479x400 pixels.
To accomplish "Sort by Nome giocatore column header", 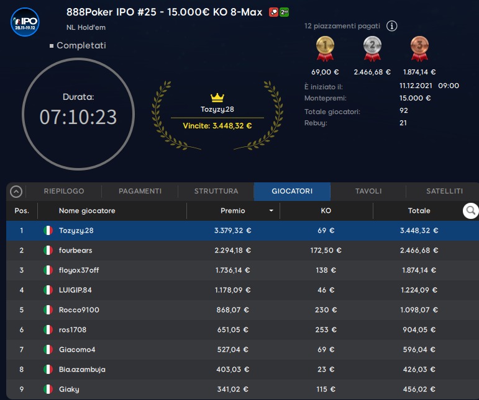I will coord(87,211).
